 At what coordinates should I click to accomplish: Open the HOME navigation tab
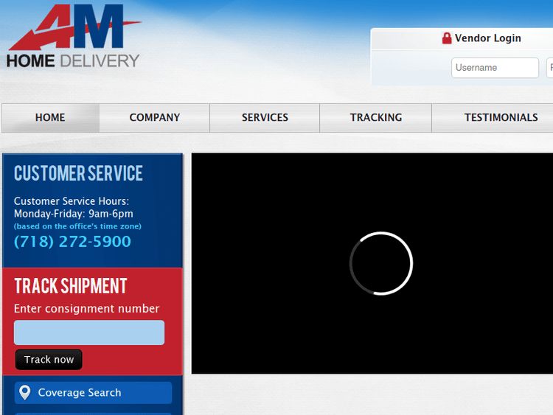point(50,117)
